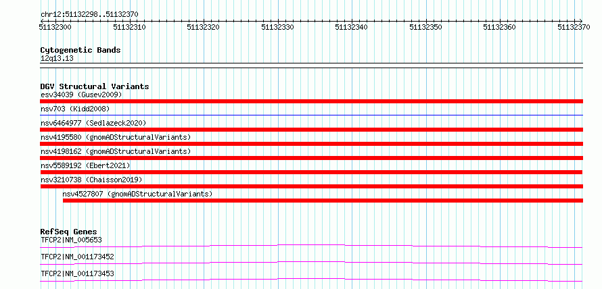Select the 12q13.13 band label

click(57, 59)
